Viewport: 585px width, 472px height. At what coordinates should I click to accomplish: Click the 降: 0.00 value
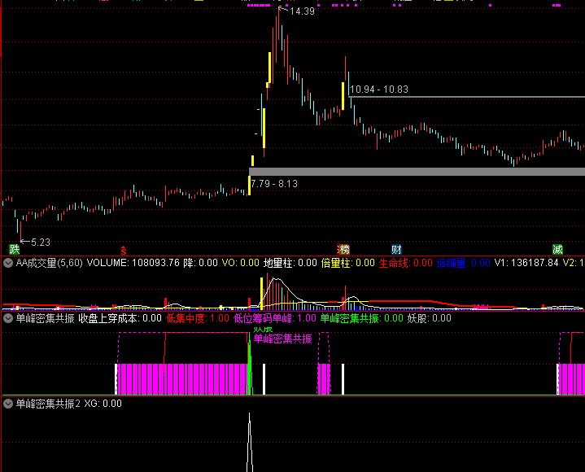click(201, 263)
